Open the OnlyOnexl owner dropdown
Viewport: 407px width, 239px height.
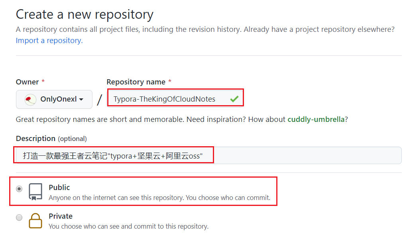[54, 100]
